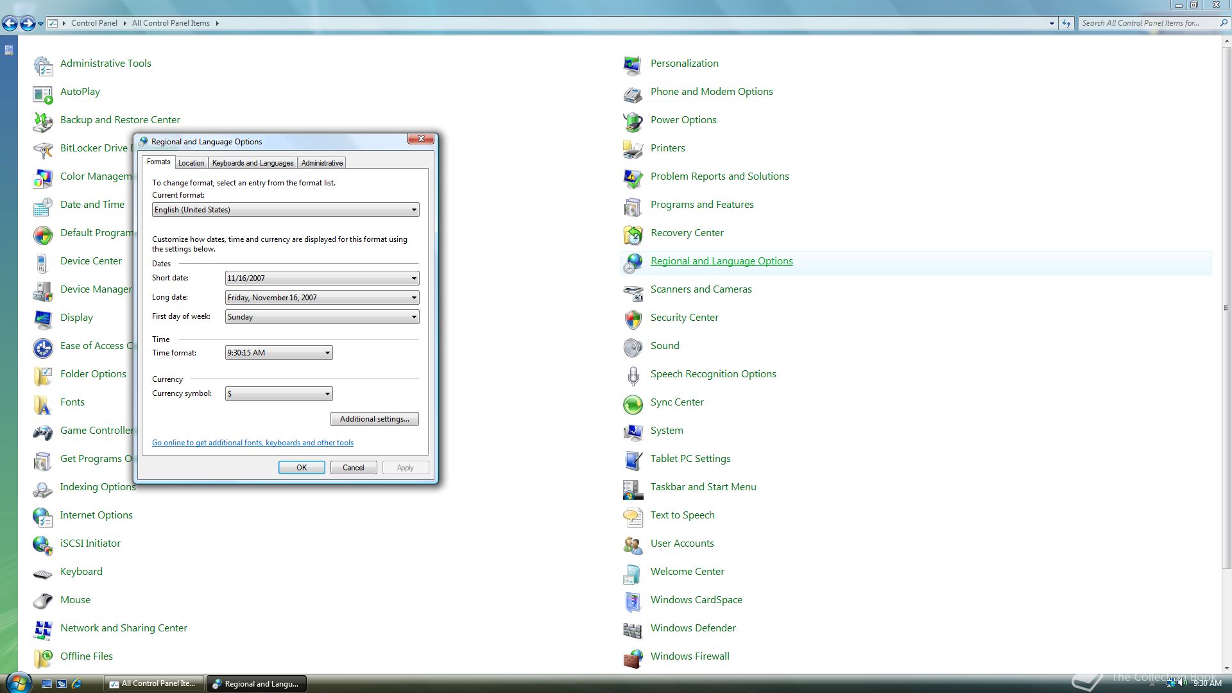
Task: Switch to the Administrative tab
Action: pyautogui.click(x=322, y=163)
